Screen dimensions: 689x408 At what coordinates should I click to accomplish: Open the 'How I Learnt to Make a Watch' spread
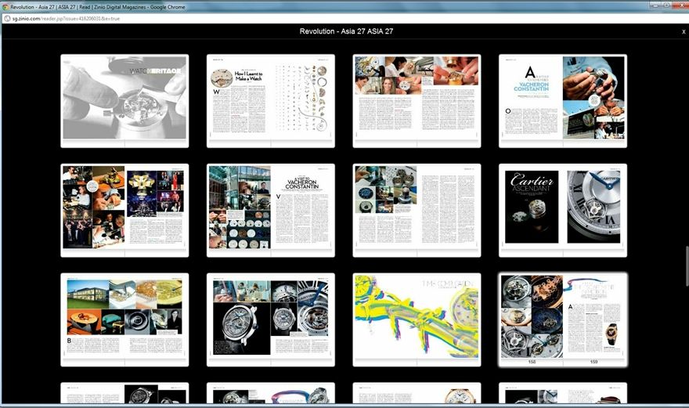(x=271, y=101)
